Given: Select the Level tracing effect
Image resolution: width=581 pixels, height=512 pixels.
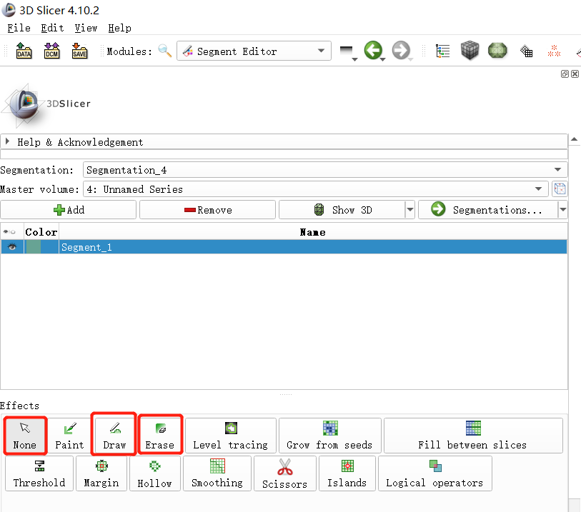Looking at the screenshot, I should (231, 436).
